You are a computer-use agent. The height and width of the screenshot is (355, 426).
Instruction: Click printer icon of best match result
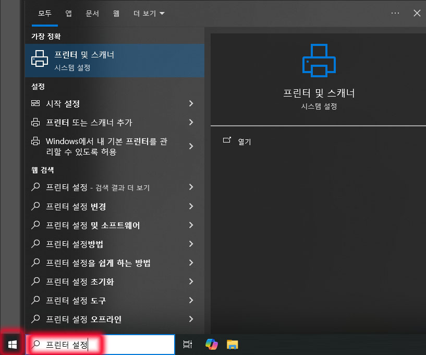point(40,58)
